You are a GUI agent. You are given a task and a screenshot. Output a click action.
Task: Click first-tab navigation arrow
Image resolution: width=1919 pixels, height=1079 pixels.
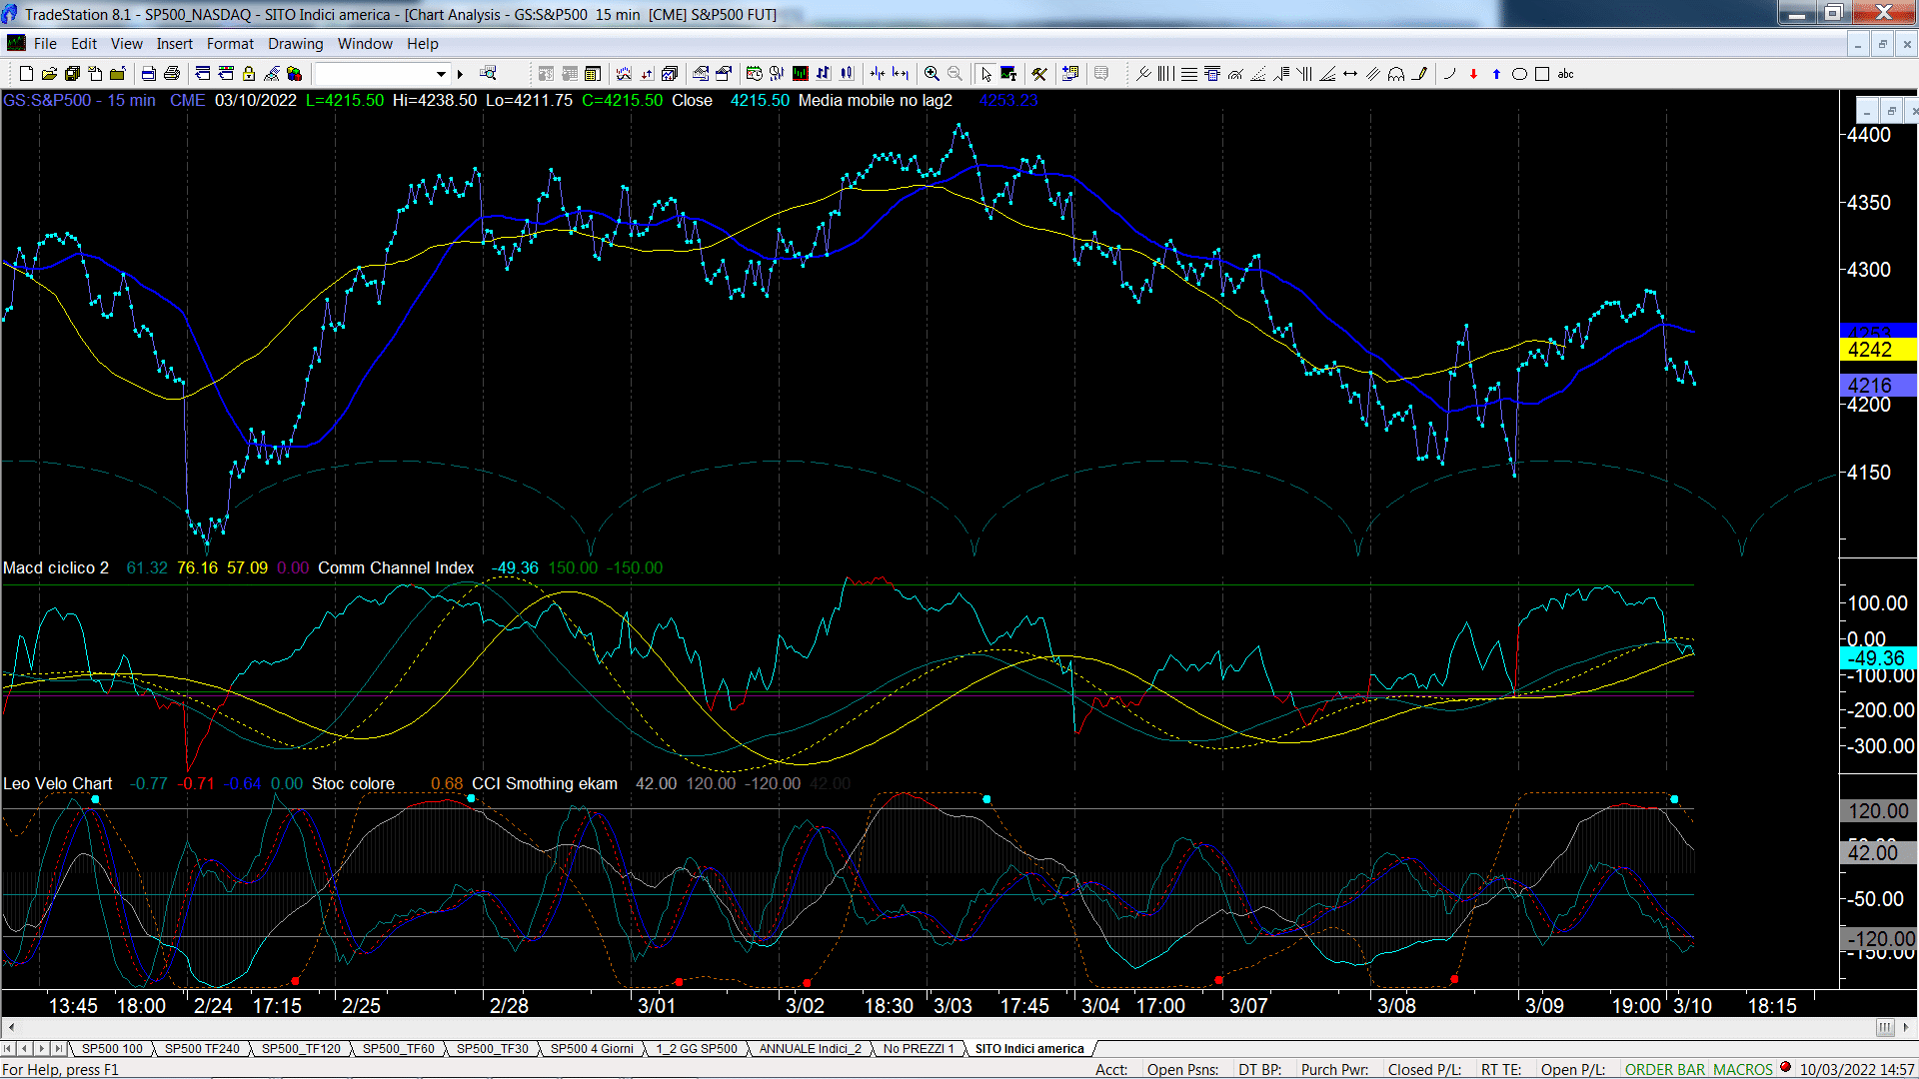coord(8,1049)
